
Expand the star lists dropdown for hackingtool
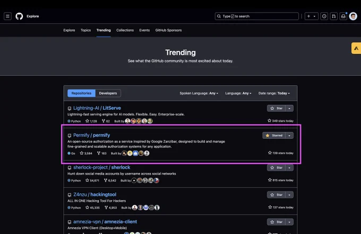289,195
